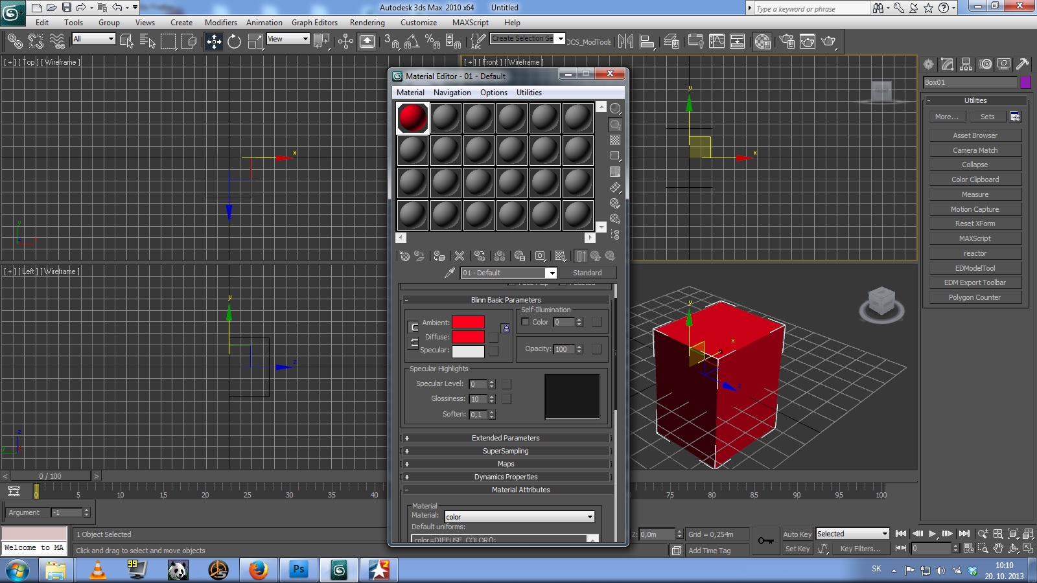Click the Ambient red color swatch
The image size is (1037, 583).
coord(468,322)
